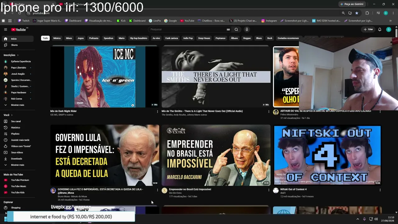Open options menu for The Smiths mix
The image size is (398, 224).
269,111
